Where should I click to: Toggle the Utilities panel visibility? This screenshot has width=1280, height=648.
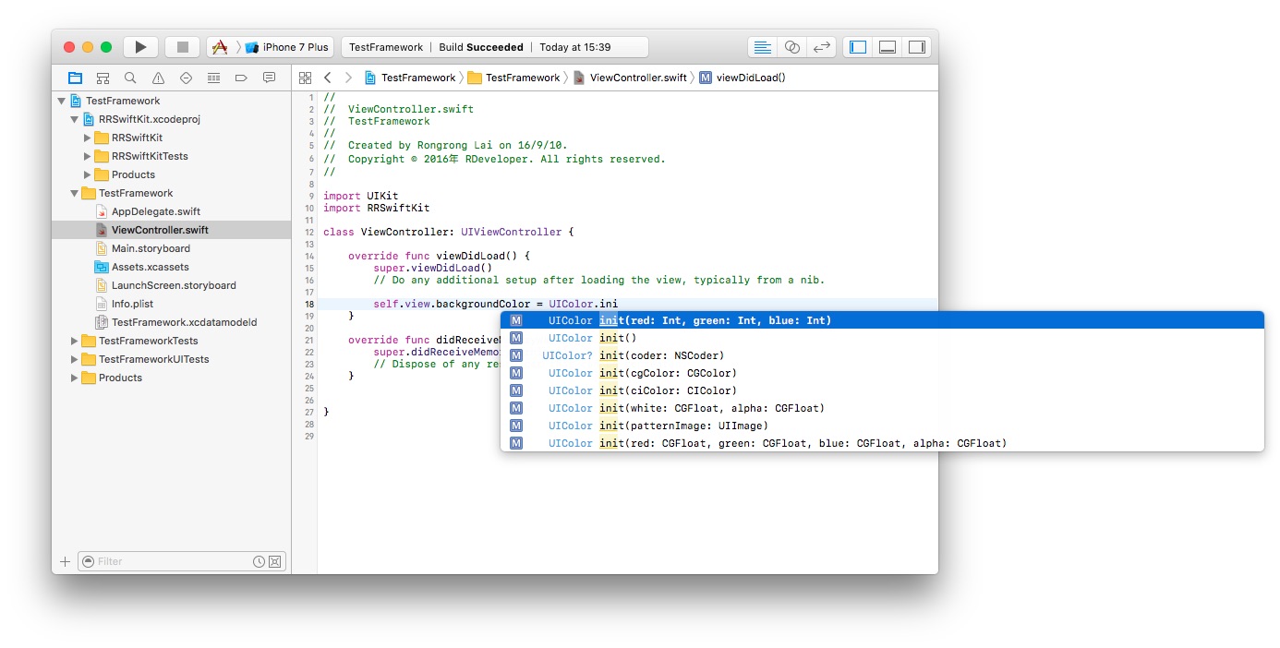(916, 47)
